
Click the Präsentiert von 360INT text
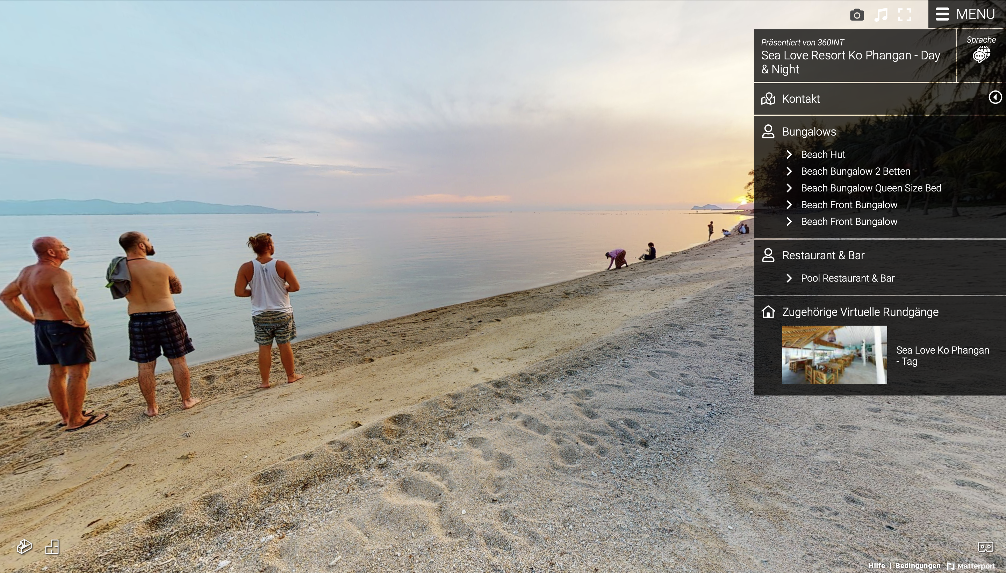tap(802, 43)
